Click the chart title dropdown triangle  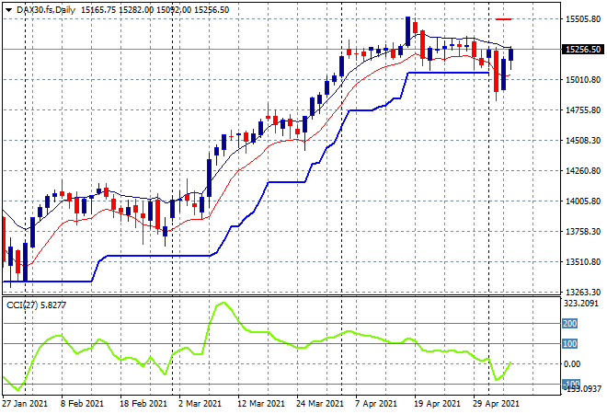(8, 10)
